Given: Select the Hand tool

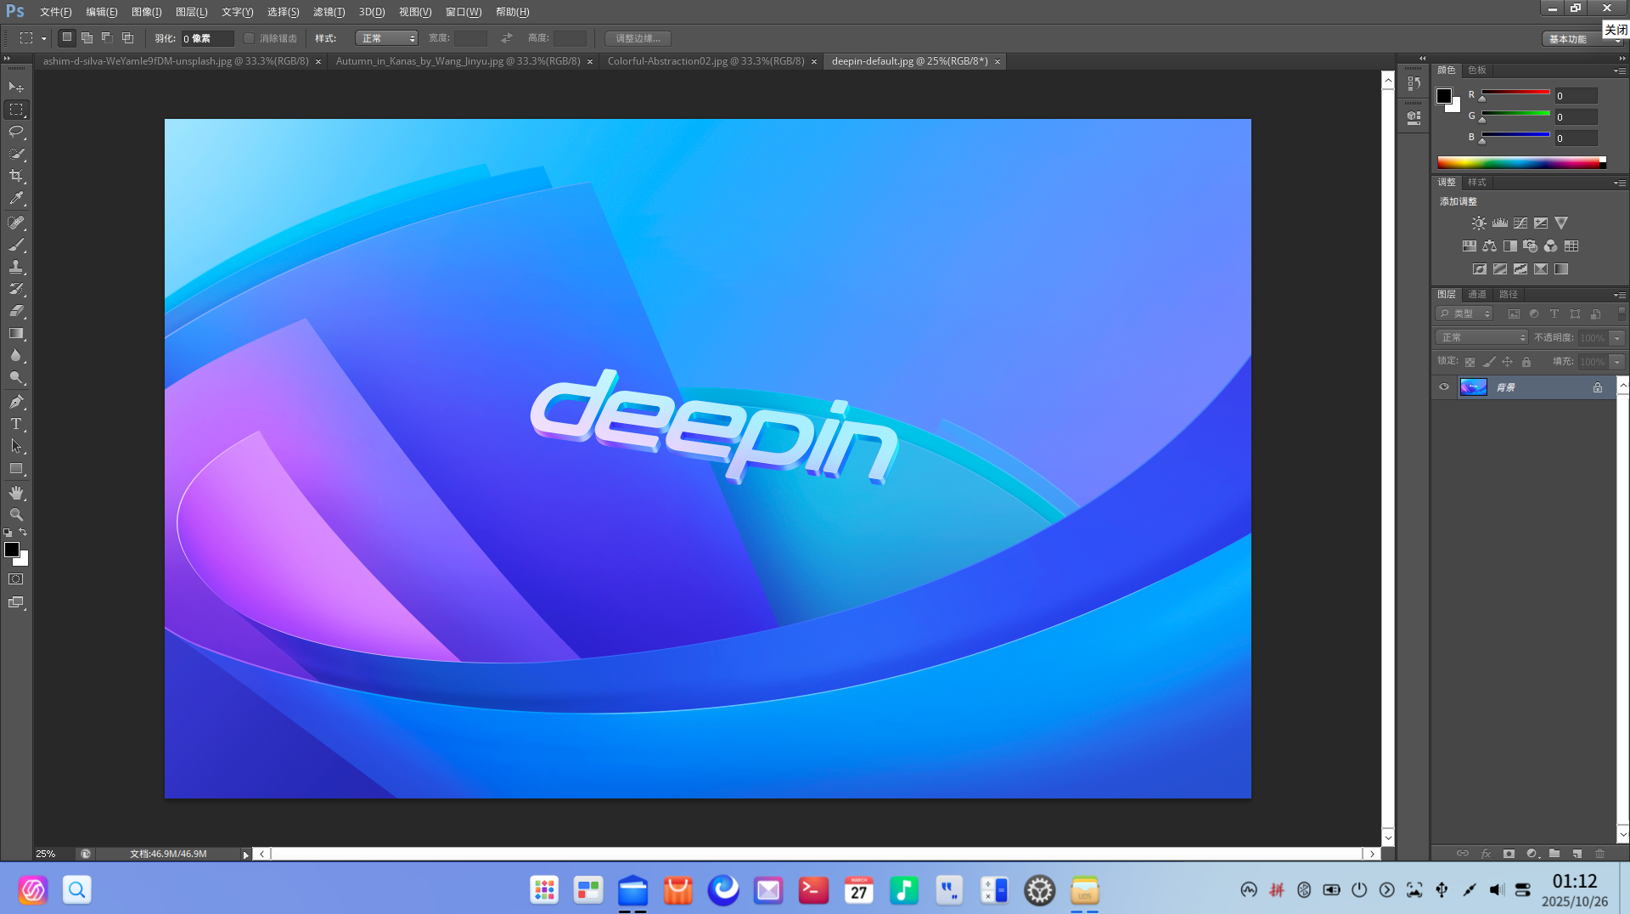Looking at the screenshot, I should point(16,493).
